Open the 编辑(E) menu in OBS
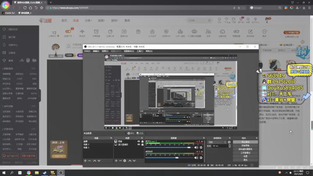The width and height of the screenshot is (313, 176). pos(96,51)
